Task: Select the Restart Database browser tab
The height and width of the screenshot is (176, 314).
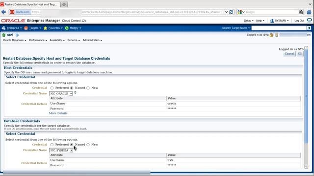Action: [x=30, y=4]
